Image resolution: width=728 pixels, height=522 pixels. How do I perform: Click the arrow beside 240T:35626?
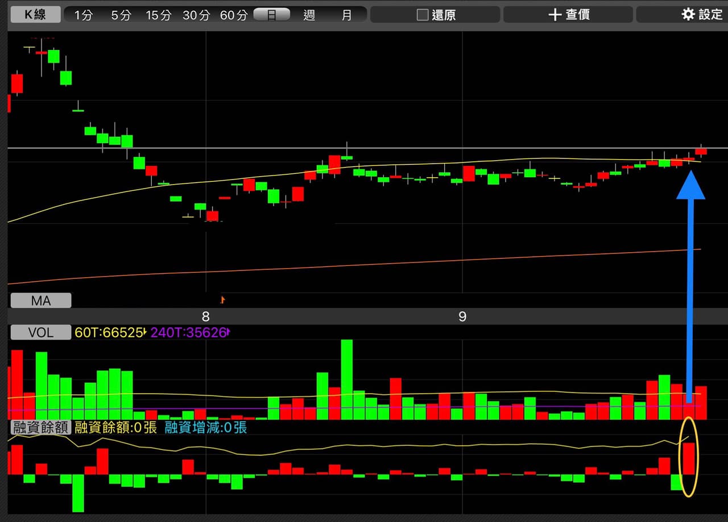click(x=229, y=332)
